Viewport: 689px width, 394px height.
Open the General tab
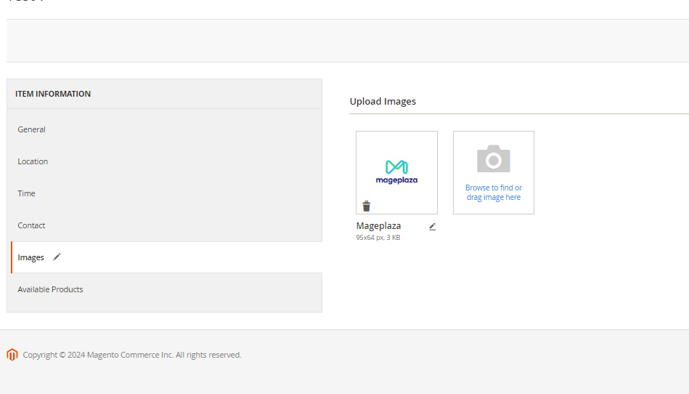(32, 129)
